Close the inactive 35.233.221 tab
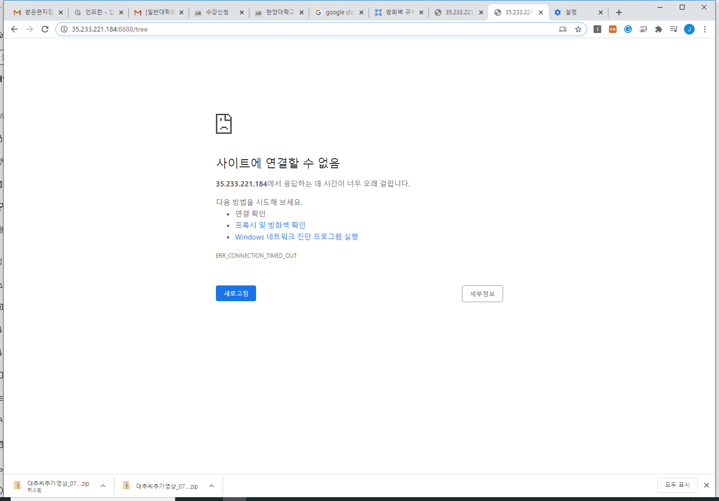The height and width of the screenshot is (501, 719). click(x=481, y=12)
